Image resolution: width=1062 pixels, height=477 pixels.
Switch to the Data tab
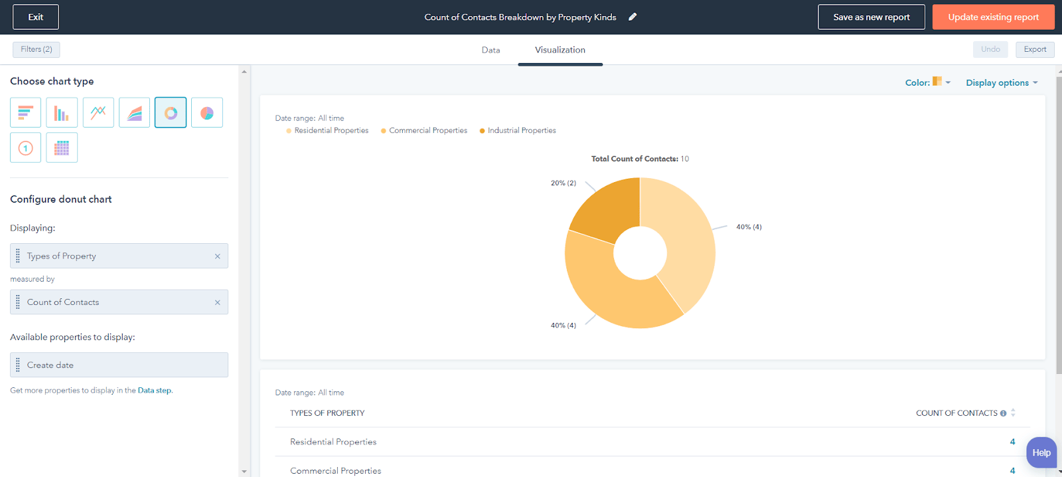click(491, 50)
